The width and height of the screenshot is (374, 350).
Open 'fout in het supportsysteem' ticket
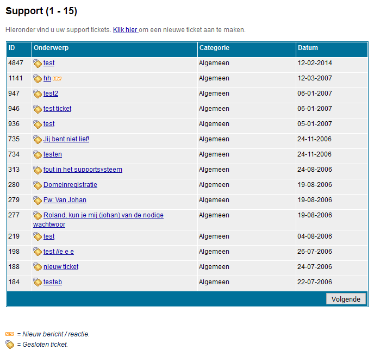[83, 170]
